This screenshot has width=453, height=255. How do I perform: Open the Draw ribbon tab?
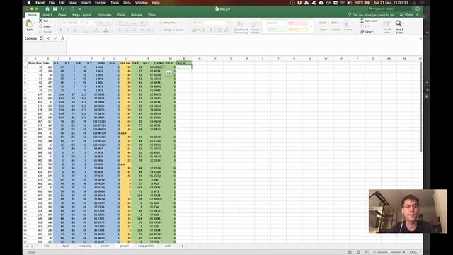(x=62, y=15)
